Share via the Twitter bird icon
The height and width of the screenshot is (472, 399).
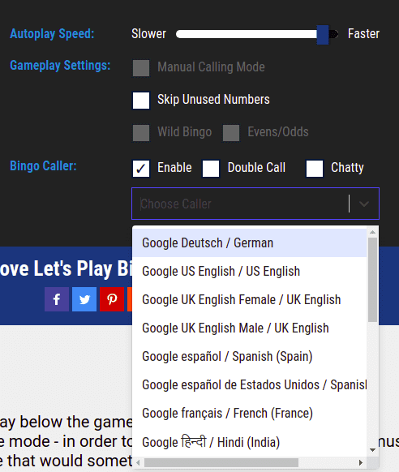(84, 299)
